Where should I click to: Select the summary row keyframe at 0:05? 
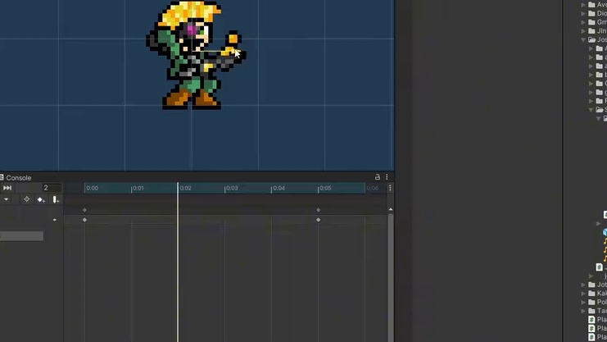(x=318, y=210)
